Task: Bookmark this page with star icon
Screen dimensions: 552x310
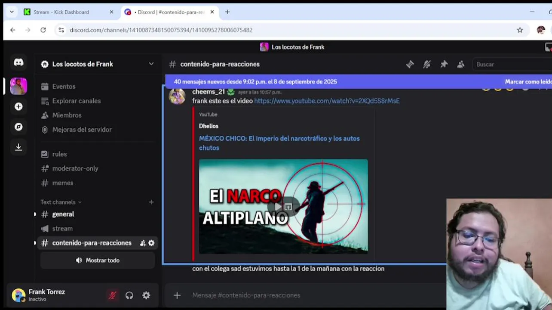Action: point(520,30)
